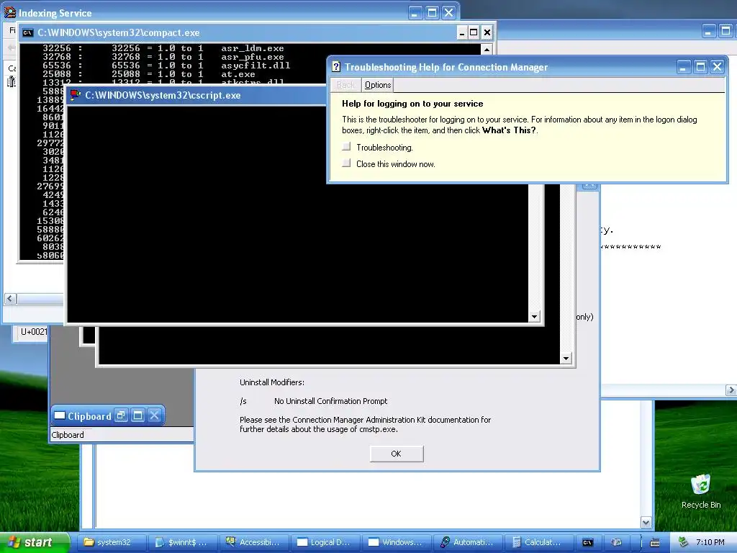This screenshot has height=553, width=737.
Task: Switch to the $winnt$ taskbar button
Action: coord(183,542)
